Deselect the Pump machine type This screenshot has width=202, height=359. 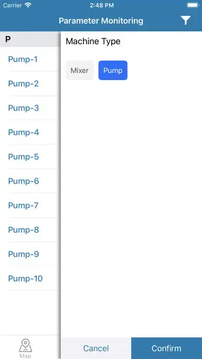(x=113, y=70)
